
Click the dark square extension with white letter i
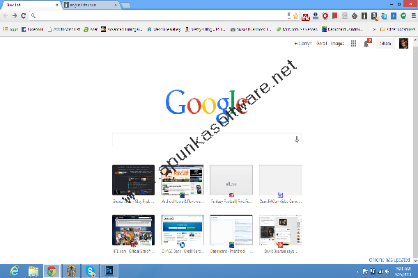click(364, 16)
